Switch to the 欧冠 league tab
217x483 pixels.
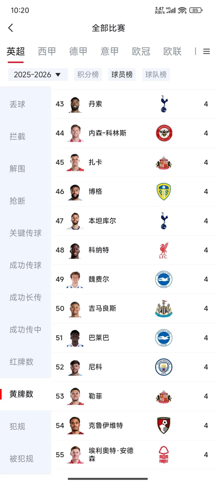click(141, 51)
